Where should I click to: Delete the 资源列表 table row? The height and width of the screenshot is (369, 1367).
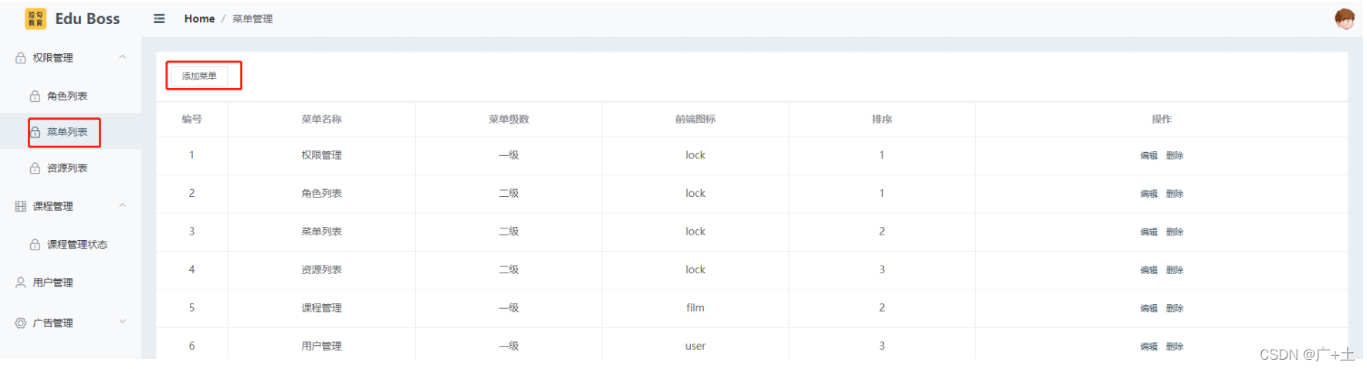point(1175,270)
